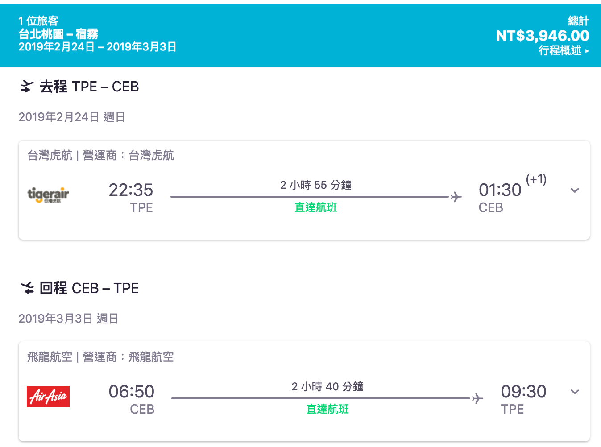Click the airplane arrow icon on the TPE–CEB flight line
Viewport: 601px width, 447px height.
[x=456, y=197]
